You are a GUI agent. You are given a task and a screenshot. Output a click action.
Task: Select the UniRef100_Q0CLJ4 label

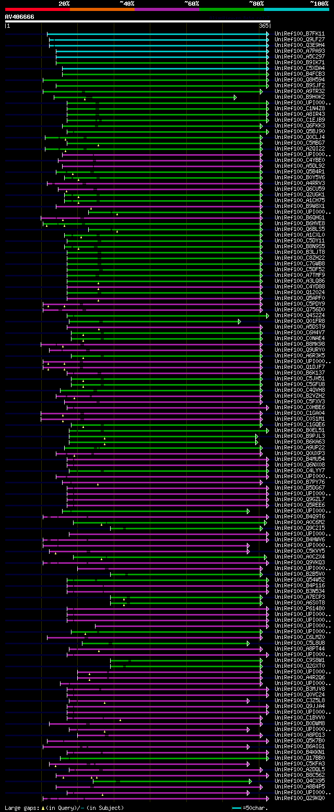pyautogui.click(x=300, y=137)
